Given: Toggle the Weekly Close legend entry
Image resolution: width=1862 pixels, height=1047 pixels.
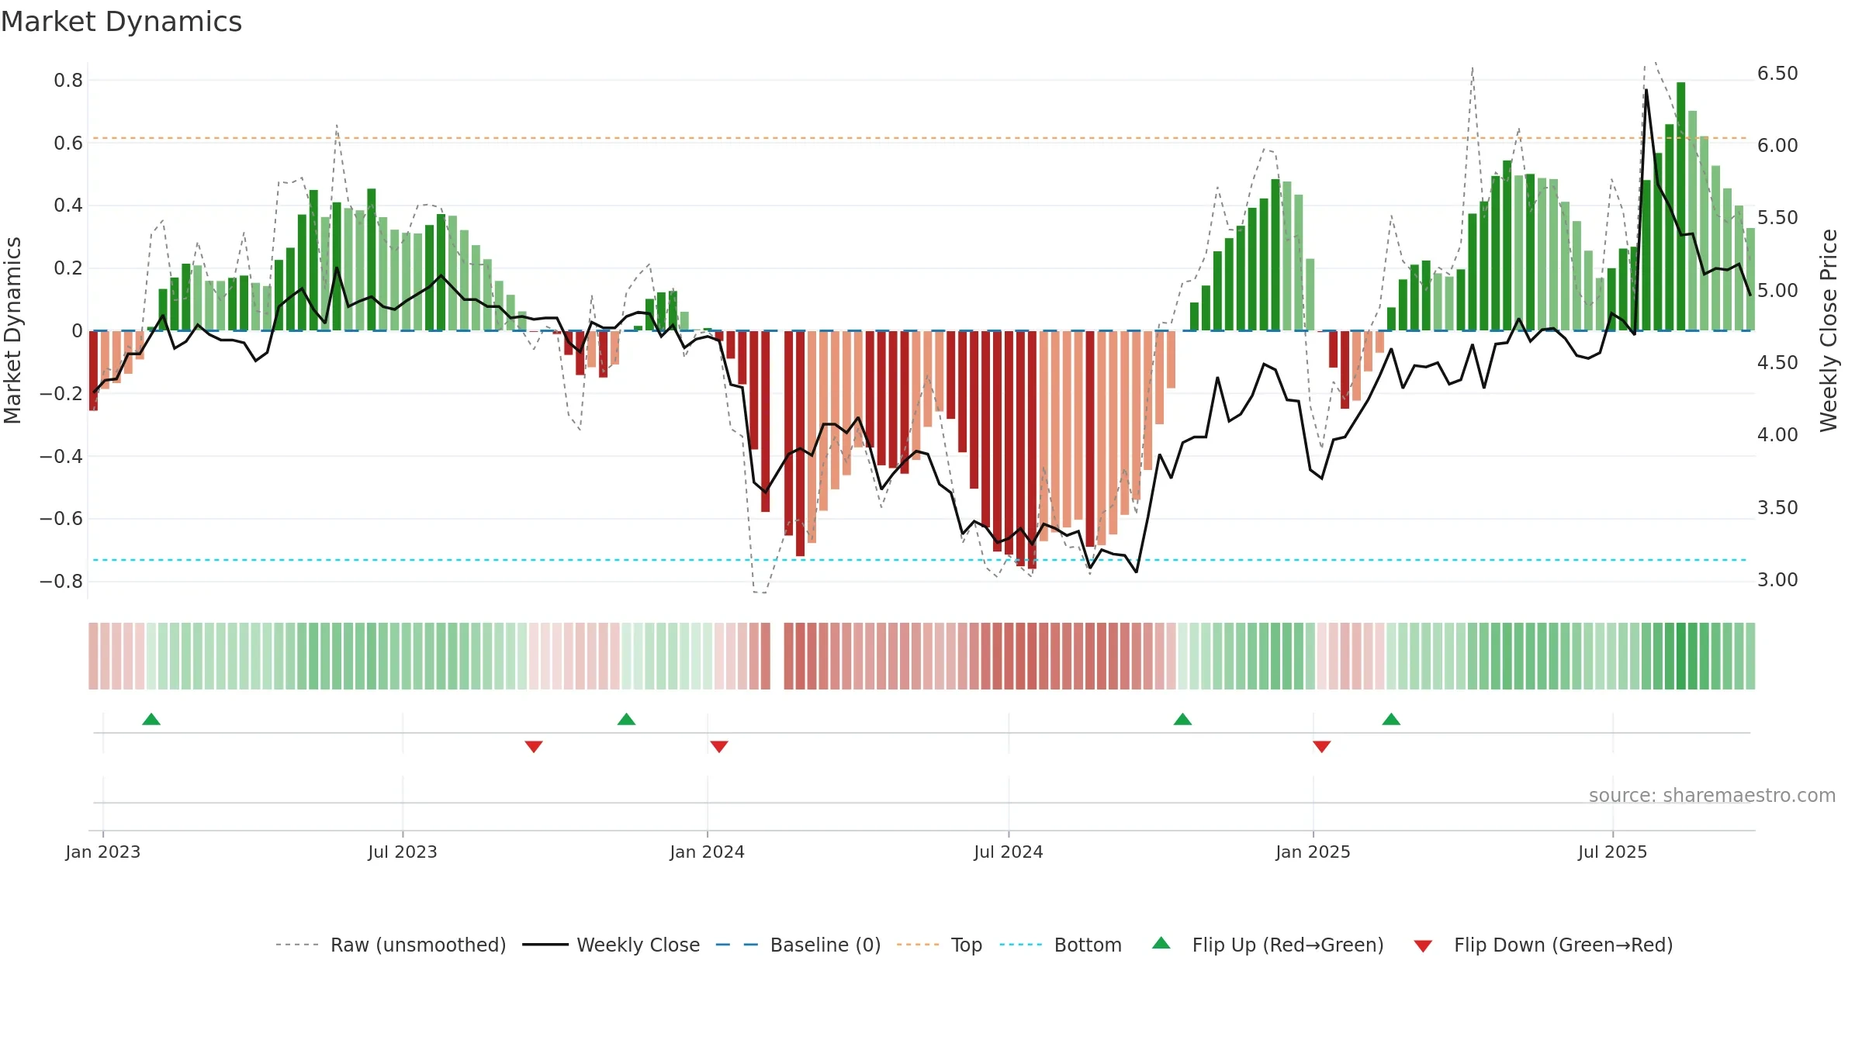Looking at the screenshot, I should pos(611,945).
